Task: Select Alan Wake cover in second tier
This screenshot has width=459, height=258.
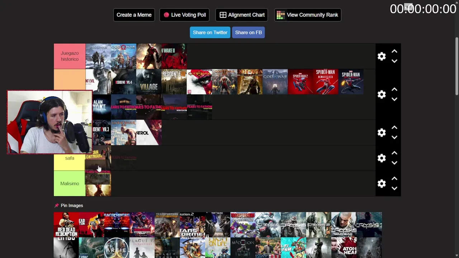Action: click(x=102, y=107)
